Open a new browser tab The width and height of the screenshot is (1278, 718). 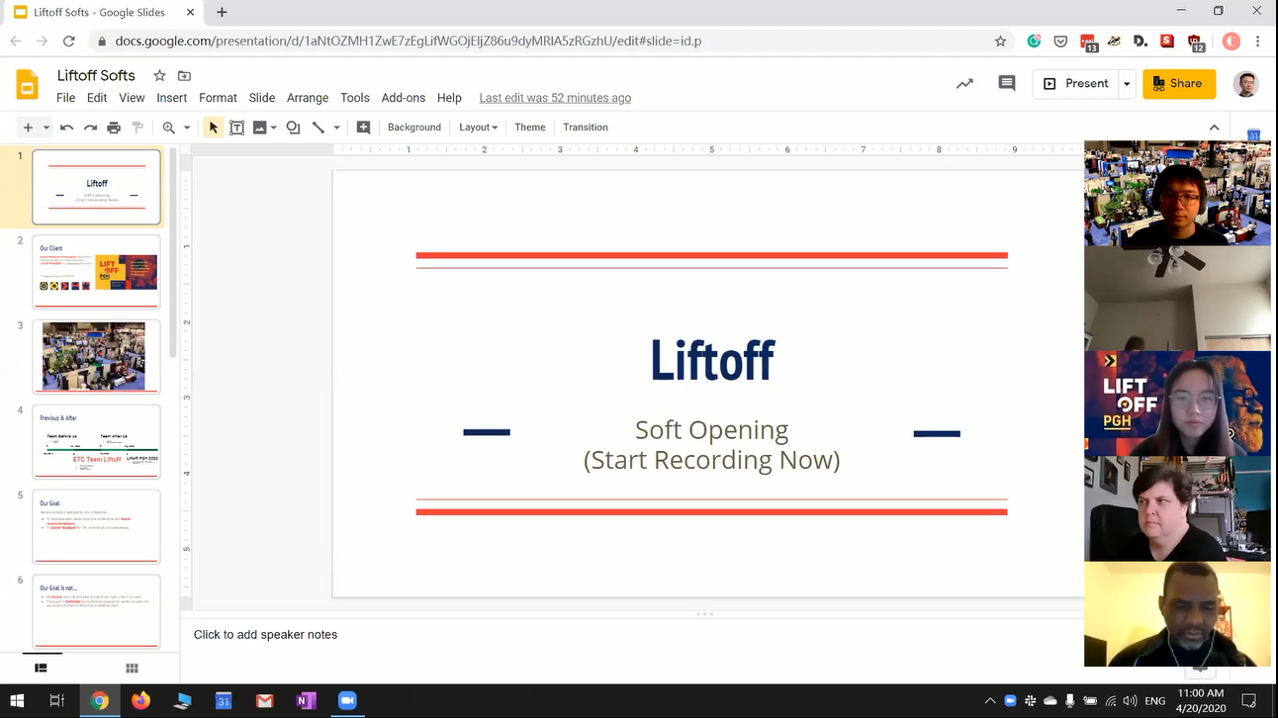click(x=222, y=12)
